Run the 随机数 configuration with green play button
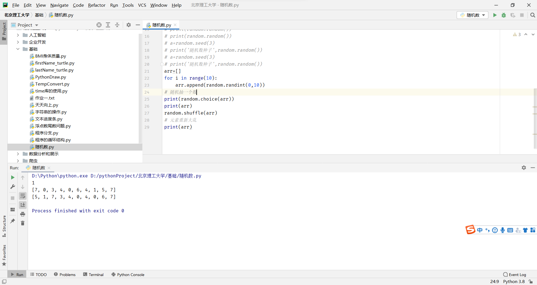The width and height of the screenshot is (537, 285). point(495,15)
